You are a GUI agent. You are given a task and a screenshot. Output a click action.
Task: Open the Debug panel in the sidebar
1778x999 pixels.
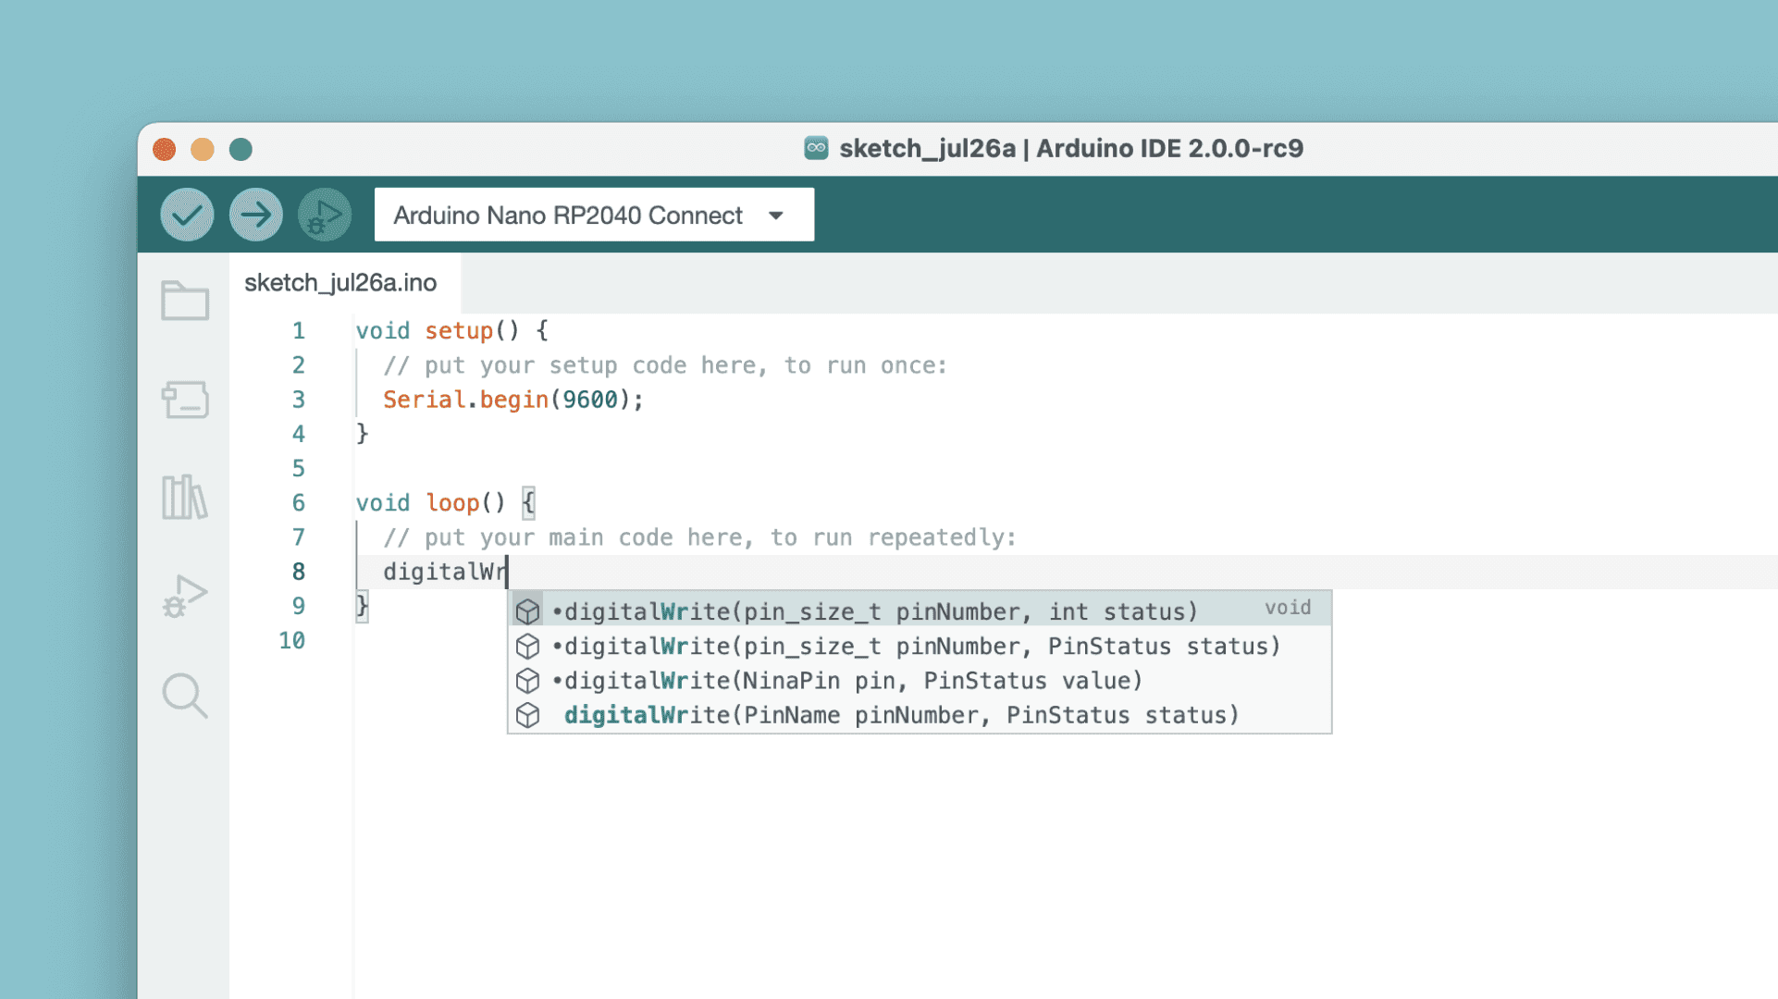click(x=184, y=597)
